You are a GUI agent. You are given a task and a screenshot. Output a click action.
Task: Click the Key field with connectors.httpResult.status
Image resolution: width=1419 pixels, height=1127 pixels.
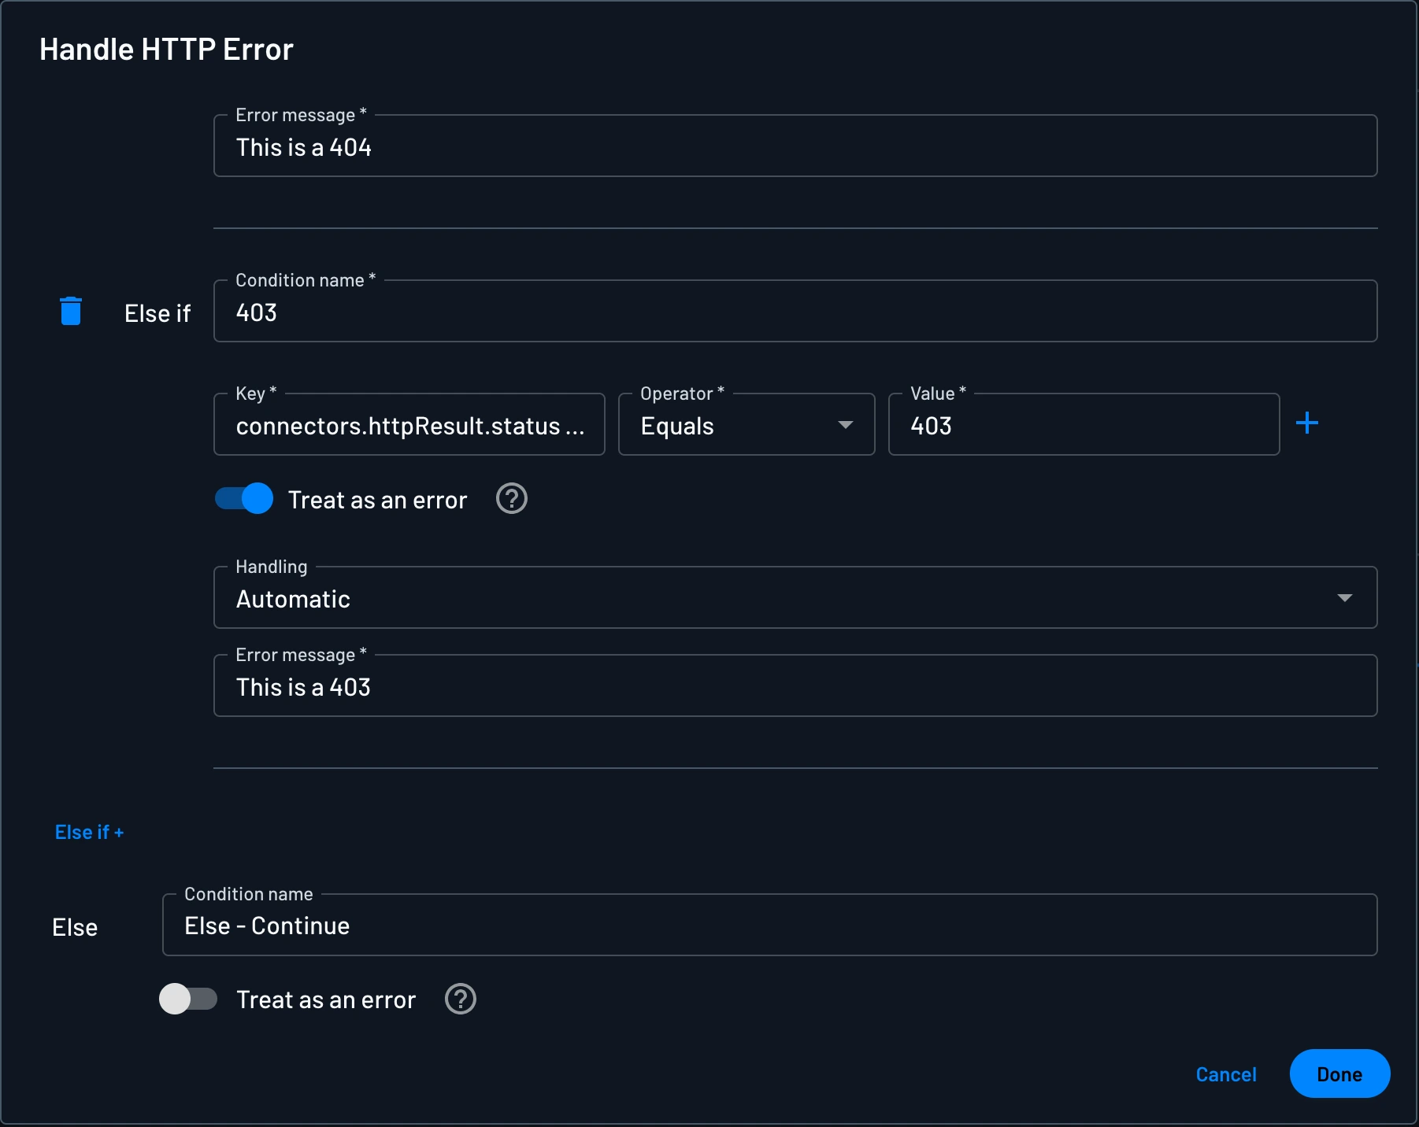click(409, 425)
